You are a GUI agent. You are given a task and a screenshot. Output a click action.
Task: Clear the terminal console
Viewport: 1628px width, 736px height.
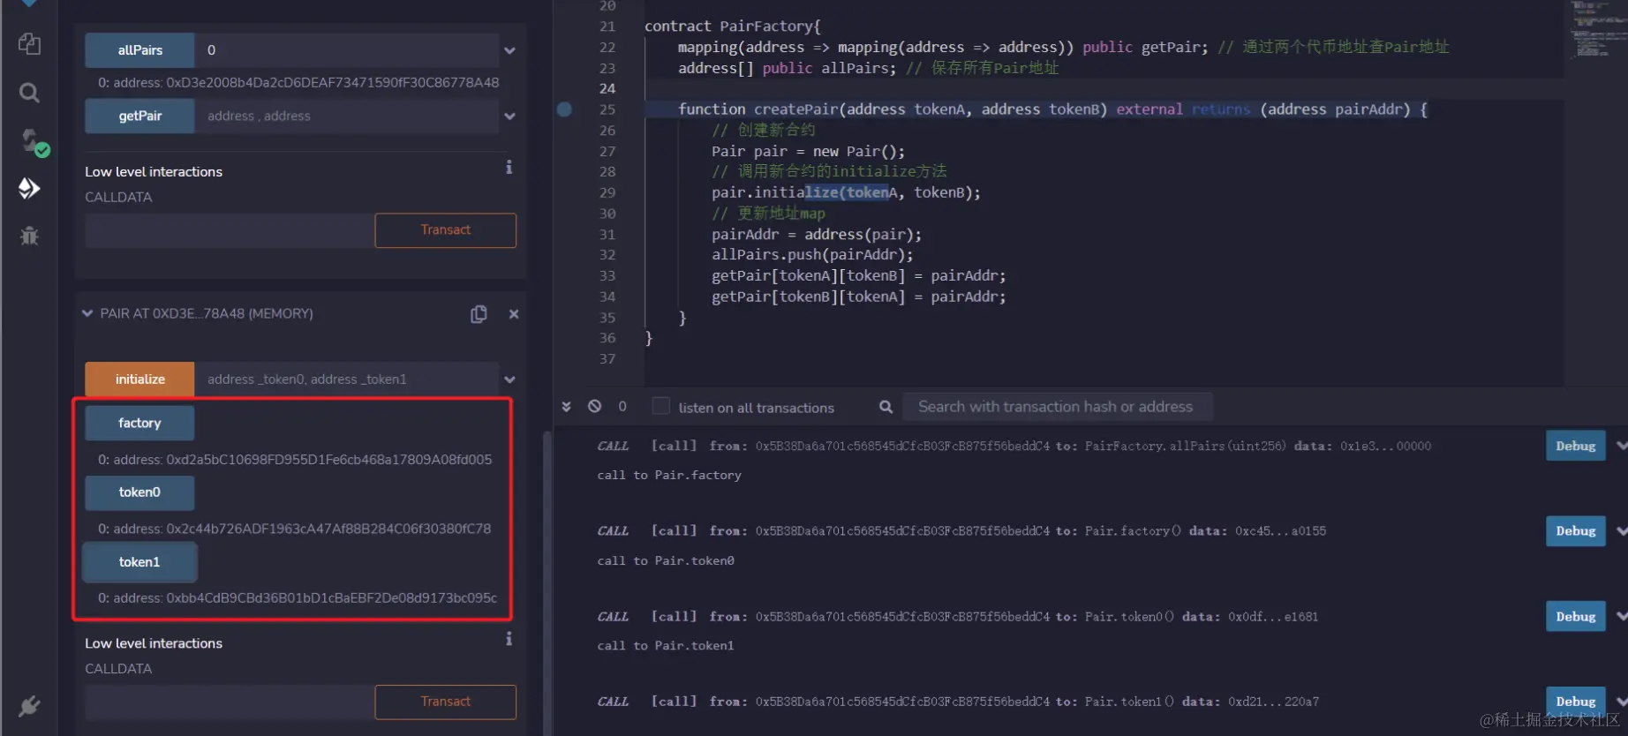[x=595, y=406]
